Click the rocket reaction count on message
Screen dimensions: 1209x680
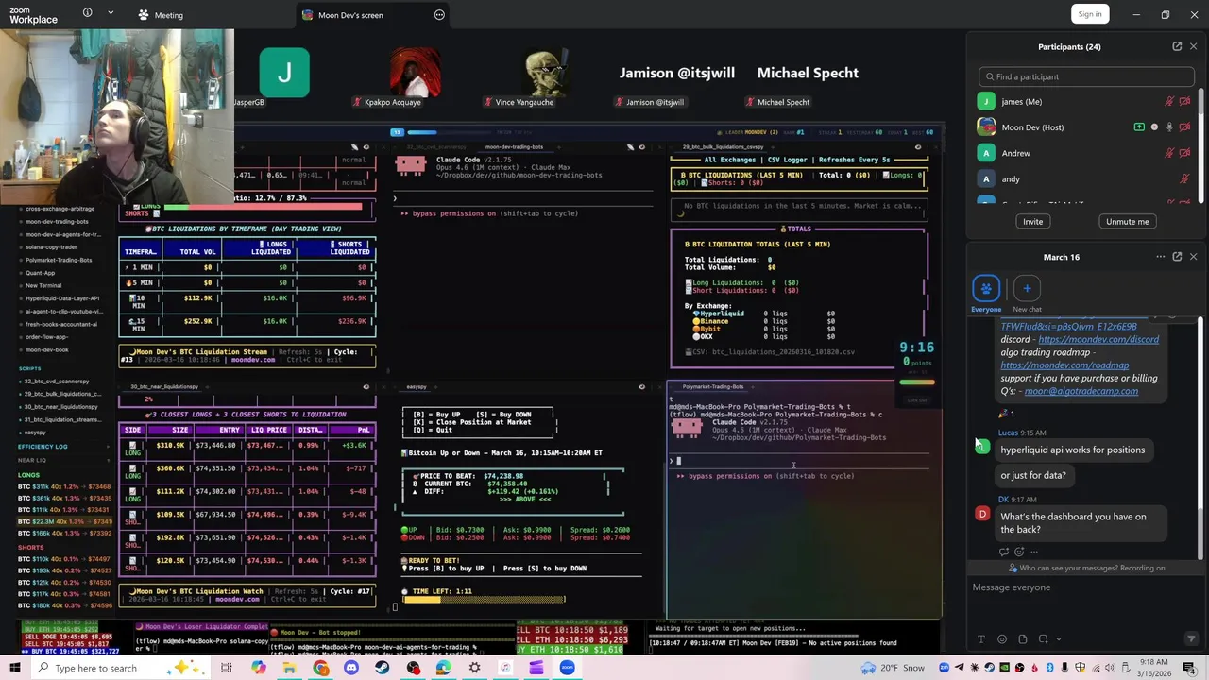[x=1007, y=414]
